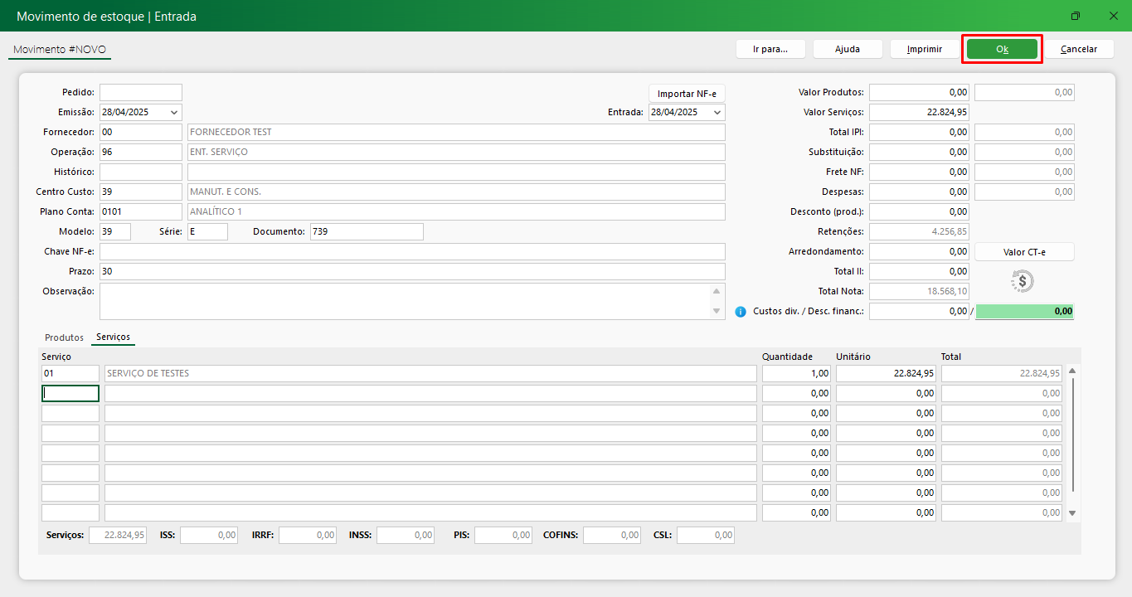Screen dimensions: 1132x597
Task: Click the dollar recalculate icon under Valor CT-e
Action: [x=1023, y=281]
